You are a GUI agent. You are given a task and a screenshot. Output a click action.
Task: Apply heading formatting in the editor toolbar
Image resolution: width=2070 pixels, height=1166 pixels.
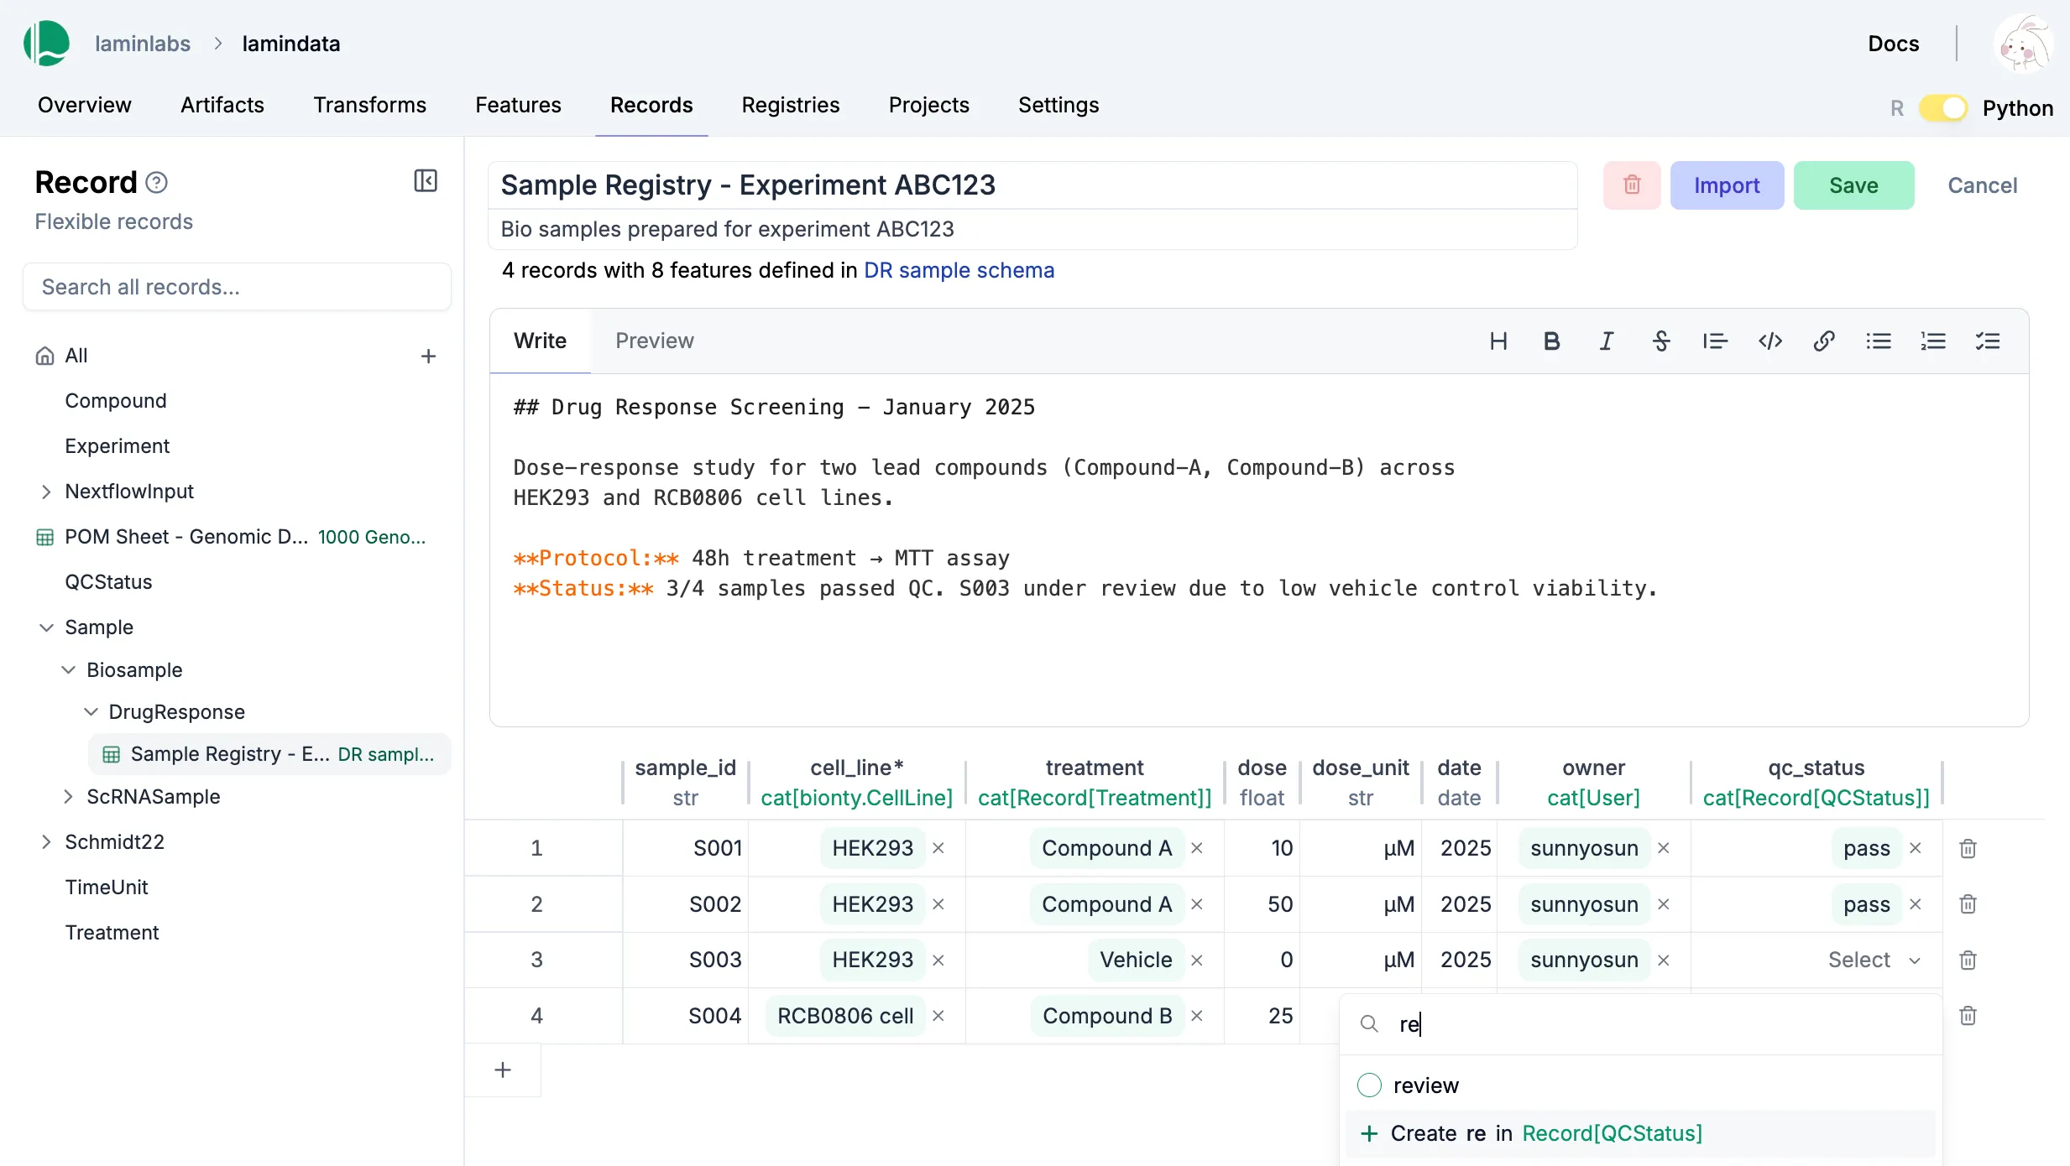1499,341
